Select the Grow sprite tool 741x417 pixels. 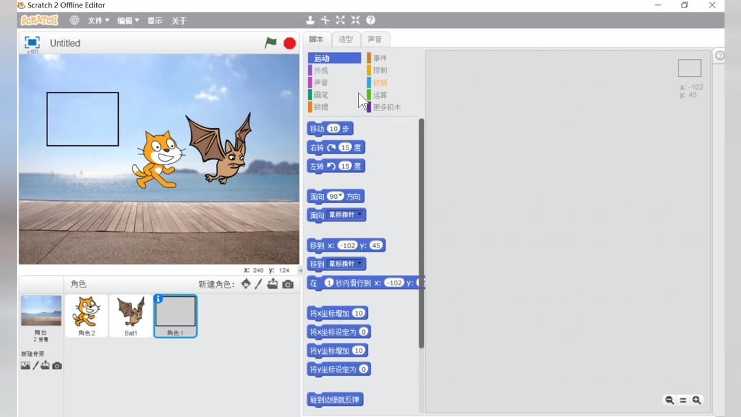tap(340, 21)
